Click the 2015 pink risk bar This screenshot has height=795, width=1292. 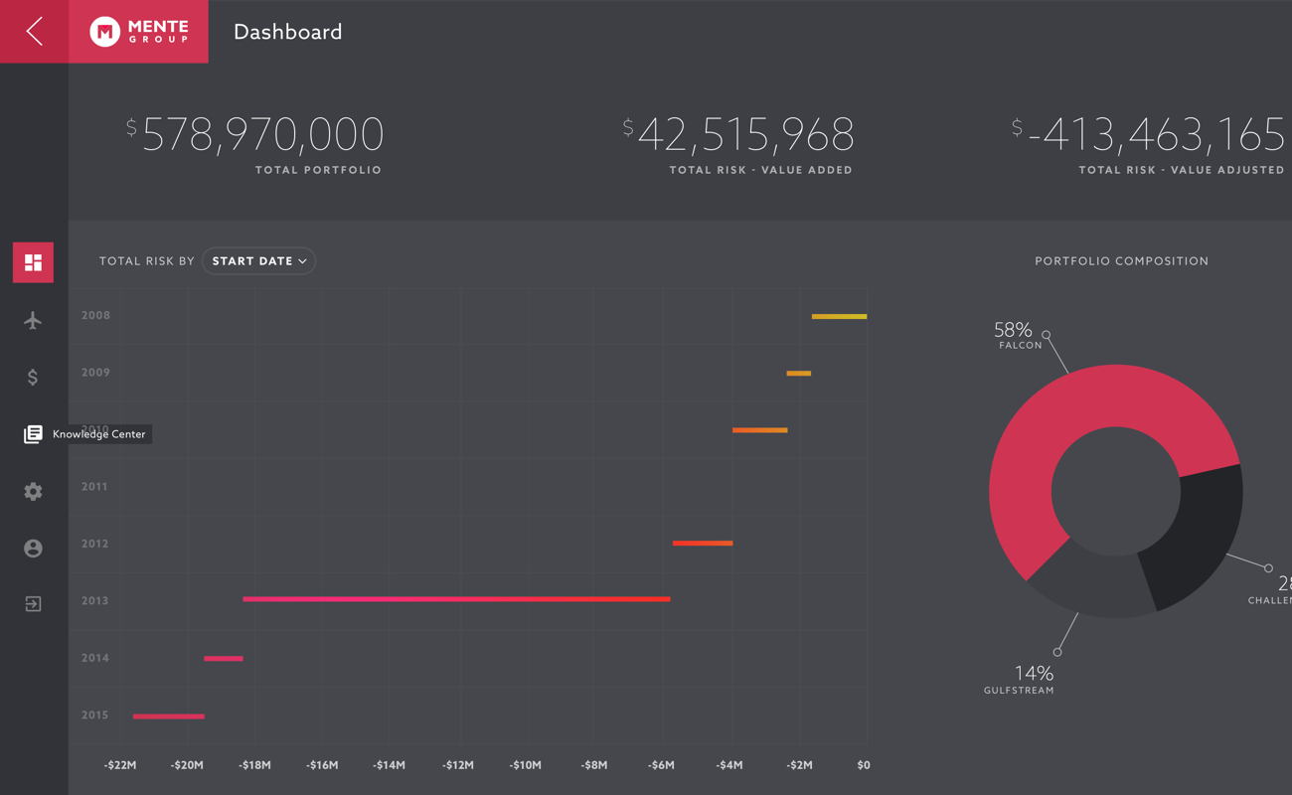click(169, 715)
